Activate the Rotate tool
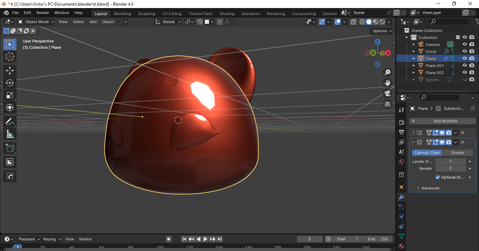Screen dimensions: 479x251 pyautogui.click(x=10, y=83)
